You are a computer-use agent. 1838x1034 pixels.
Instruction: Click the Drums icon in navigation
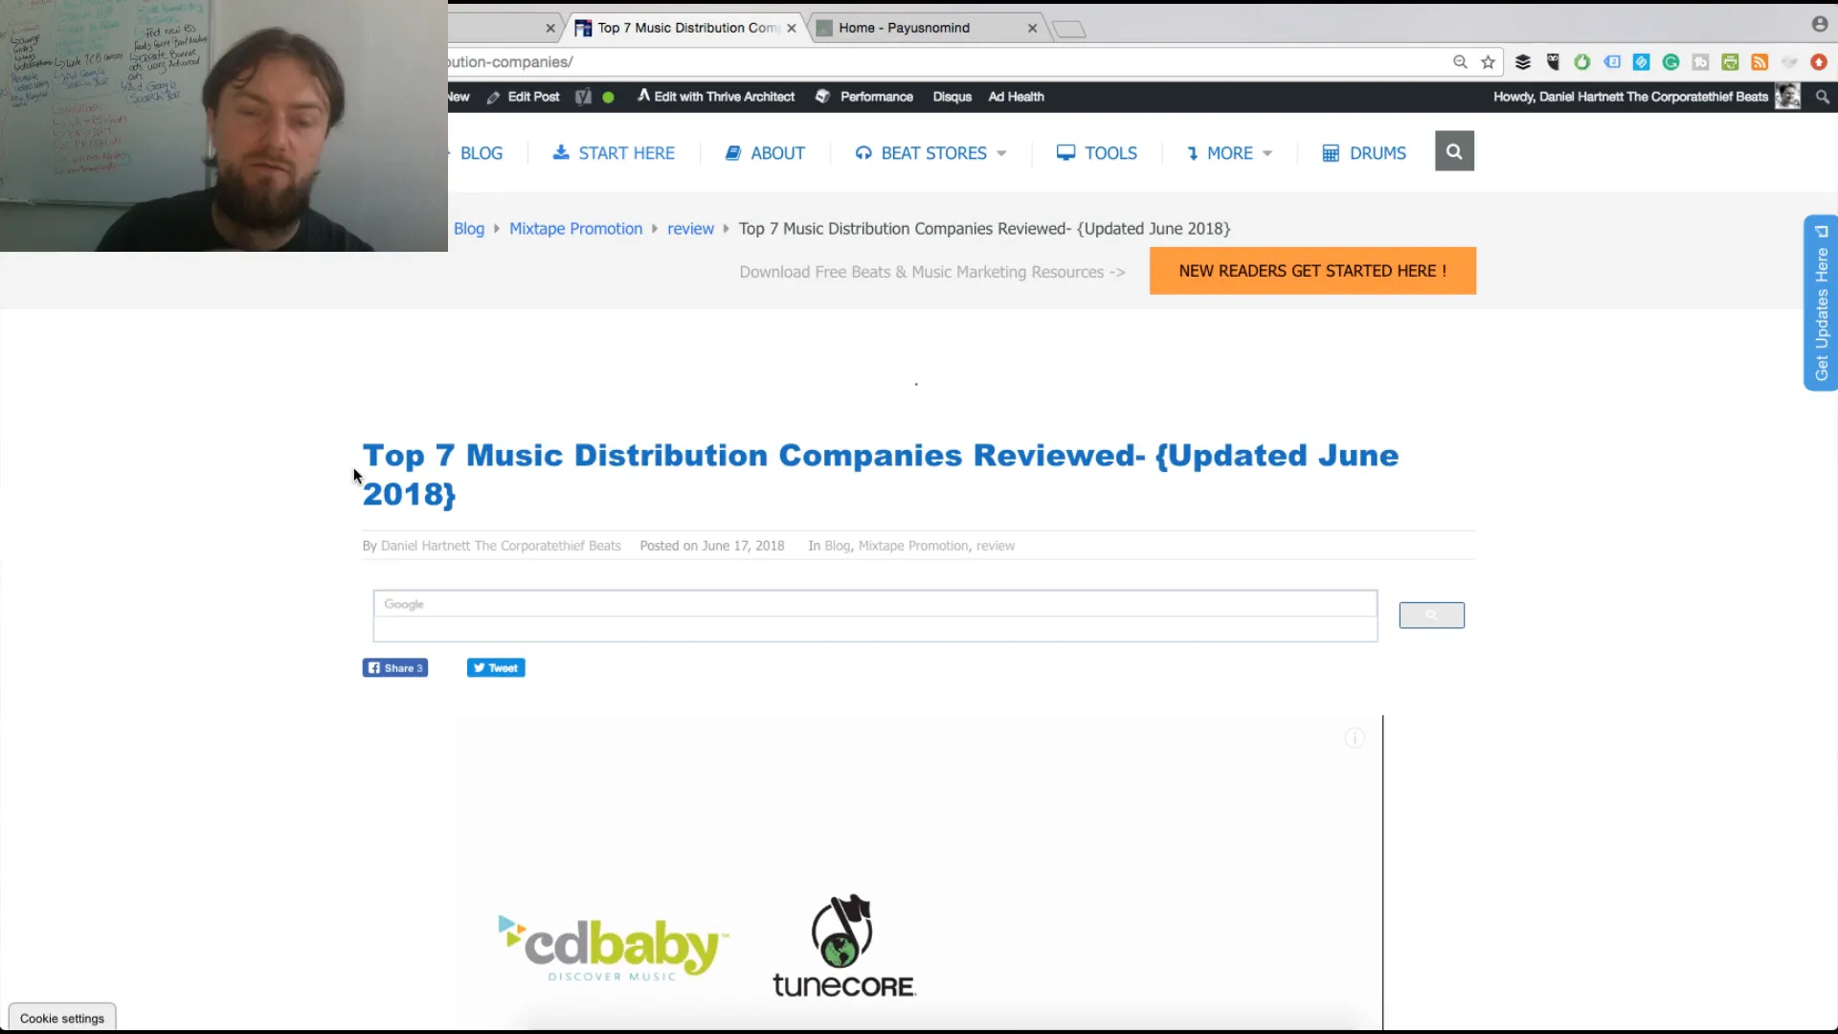tap(1331, 151)
